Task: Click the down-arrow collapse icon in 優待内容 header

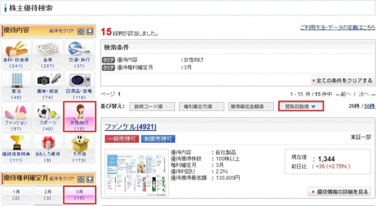Action: pyautogui.click(x=90, y=31)
